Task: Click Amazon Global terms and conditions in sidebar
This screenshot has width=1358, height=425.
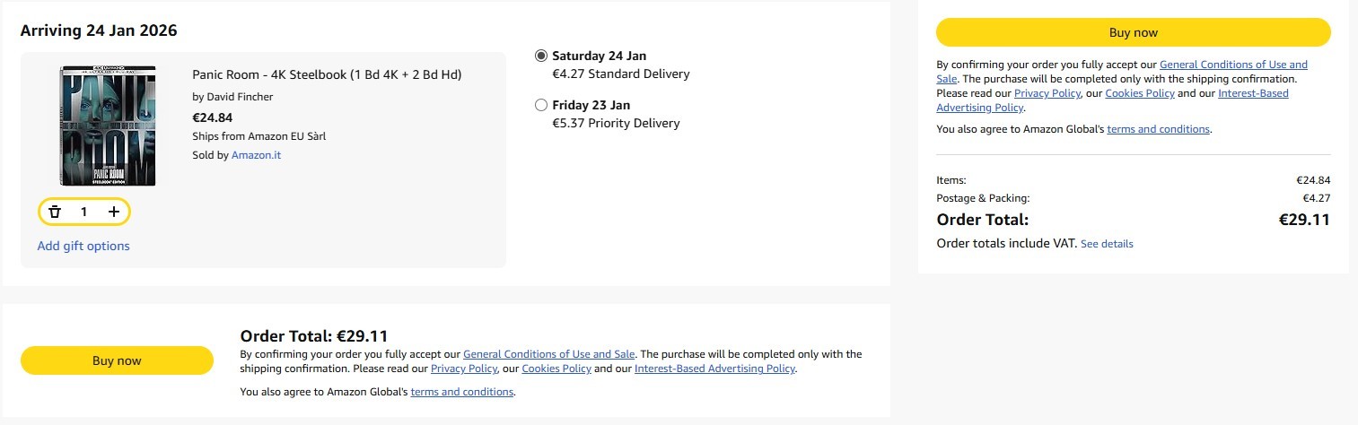Action: 1158,129
